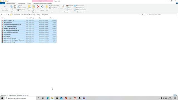Select Addams Family, The - Pugsley's Scaveng... file
The height and width of the screenshot is (100, 178).
pyautogui.click(x=29, y=40)
